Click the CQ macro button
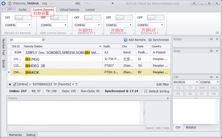Image resolution: width=222 pixels, height=138 pixels. coord(178,88)
